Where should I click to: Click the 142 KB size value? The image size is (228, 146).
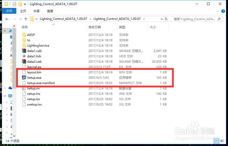click(161, 94)
